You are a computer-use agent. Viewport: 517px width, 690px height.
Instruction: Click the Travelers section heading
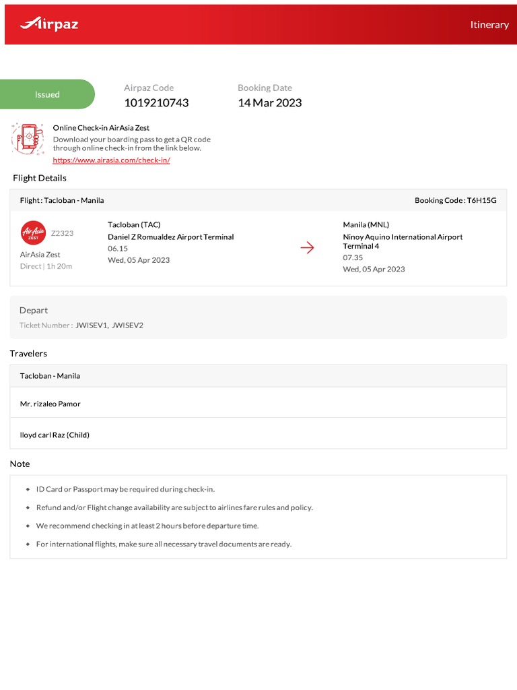pos(28,354)
